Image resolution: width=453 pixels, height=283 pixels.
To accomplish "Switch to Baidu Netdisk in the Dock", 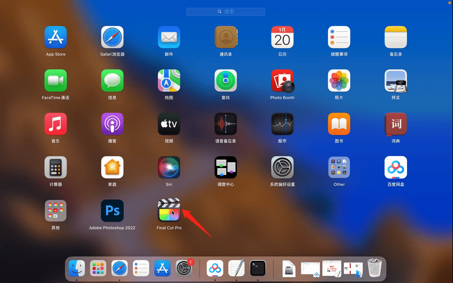I will 215,268.
